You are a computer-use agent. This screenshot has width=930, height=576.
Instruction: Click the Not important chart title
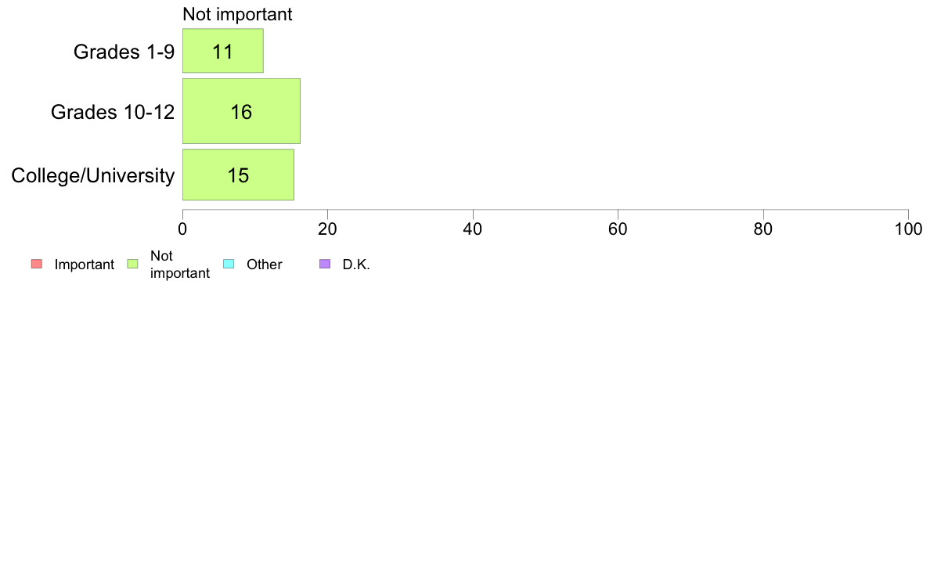(x=237, y=14)
